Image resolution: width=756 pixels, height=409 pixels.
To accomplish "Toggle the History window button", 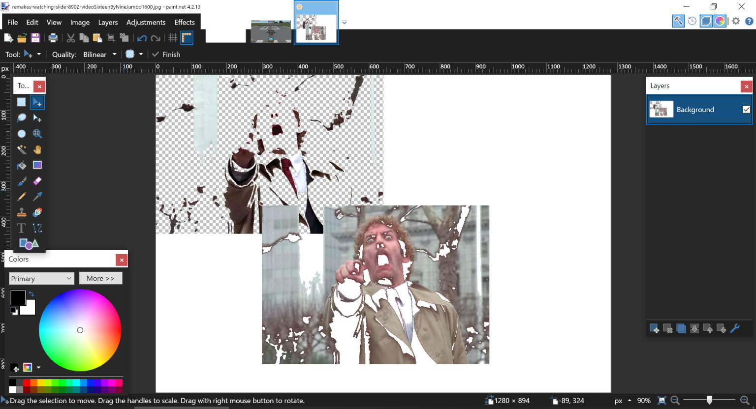I will (692, 21).
